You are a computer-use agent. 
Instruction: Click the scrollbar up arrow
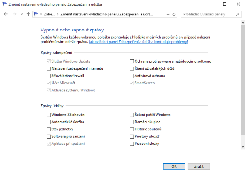click(x=243, y=23)
